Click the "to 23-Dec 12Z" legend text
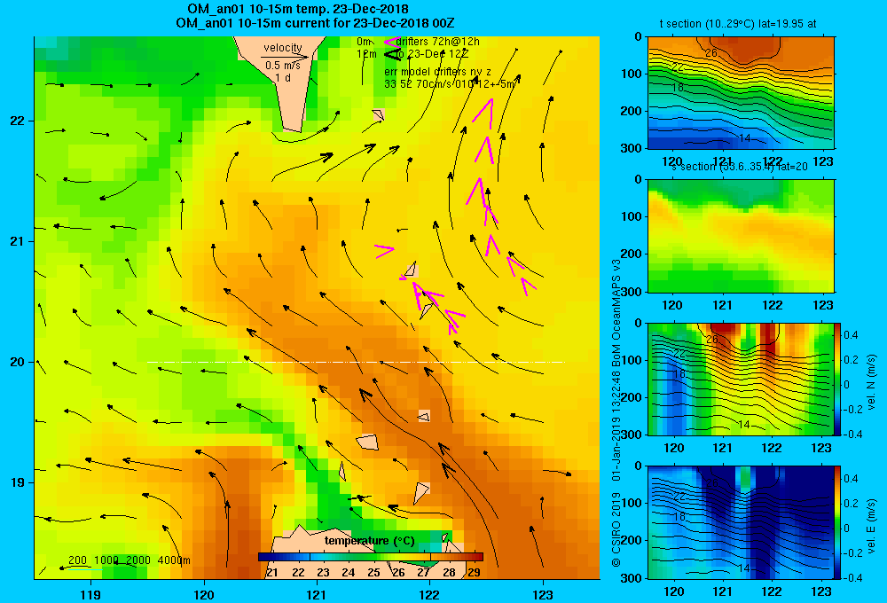Viewport: 887px width, 603px height. pos(432,54)
